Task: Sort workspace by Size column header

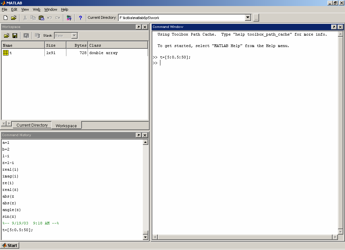Action: click(55, 45)
